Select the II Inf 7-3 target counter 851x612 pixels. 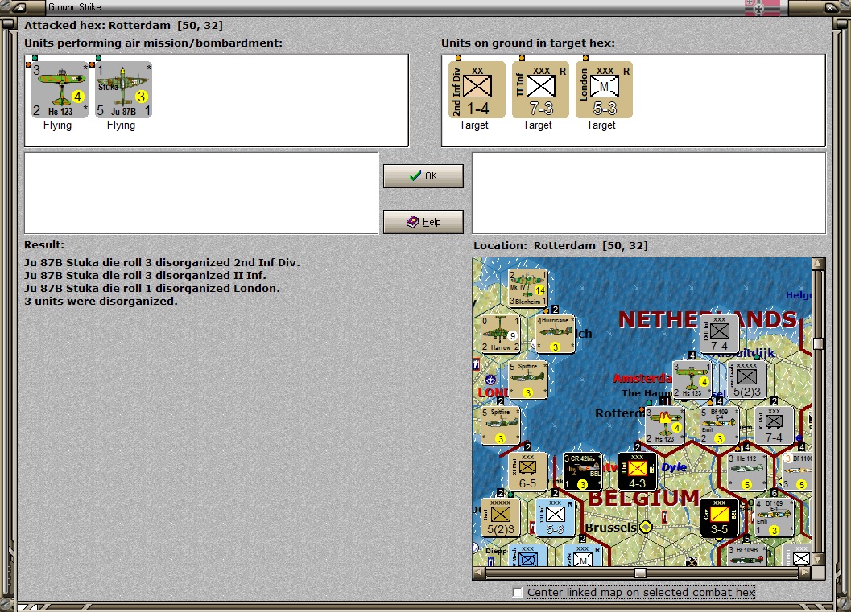click(x=540, y=89)
